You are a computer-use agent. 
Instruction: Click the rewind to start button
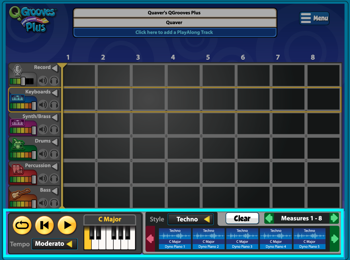tap(44, 225)
